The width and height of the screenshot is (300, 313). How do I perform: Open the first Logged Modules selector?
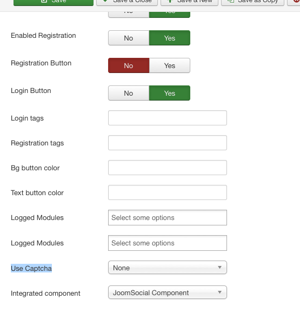click(168, 217)
